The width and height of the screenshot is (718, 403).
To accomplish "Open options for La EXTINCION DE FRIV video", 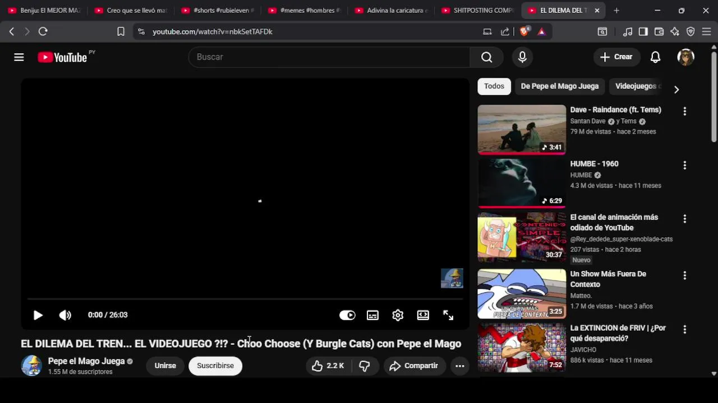I will (x=684, y=330).
